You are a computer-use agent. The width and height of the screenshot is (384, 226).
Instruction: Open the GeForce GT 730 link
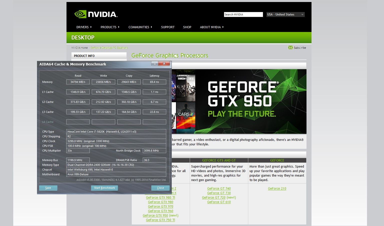click(x=219, y=193)
